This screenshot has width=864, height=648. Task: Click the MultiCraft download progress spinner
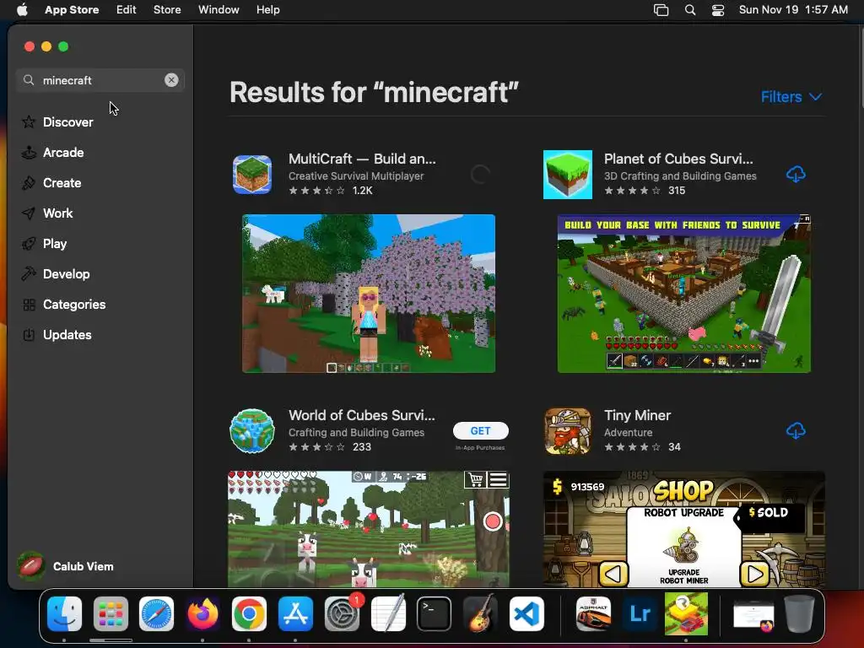(480, 175)
